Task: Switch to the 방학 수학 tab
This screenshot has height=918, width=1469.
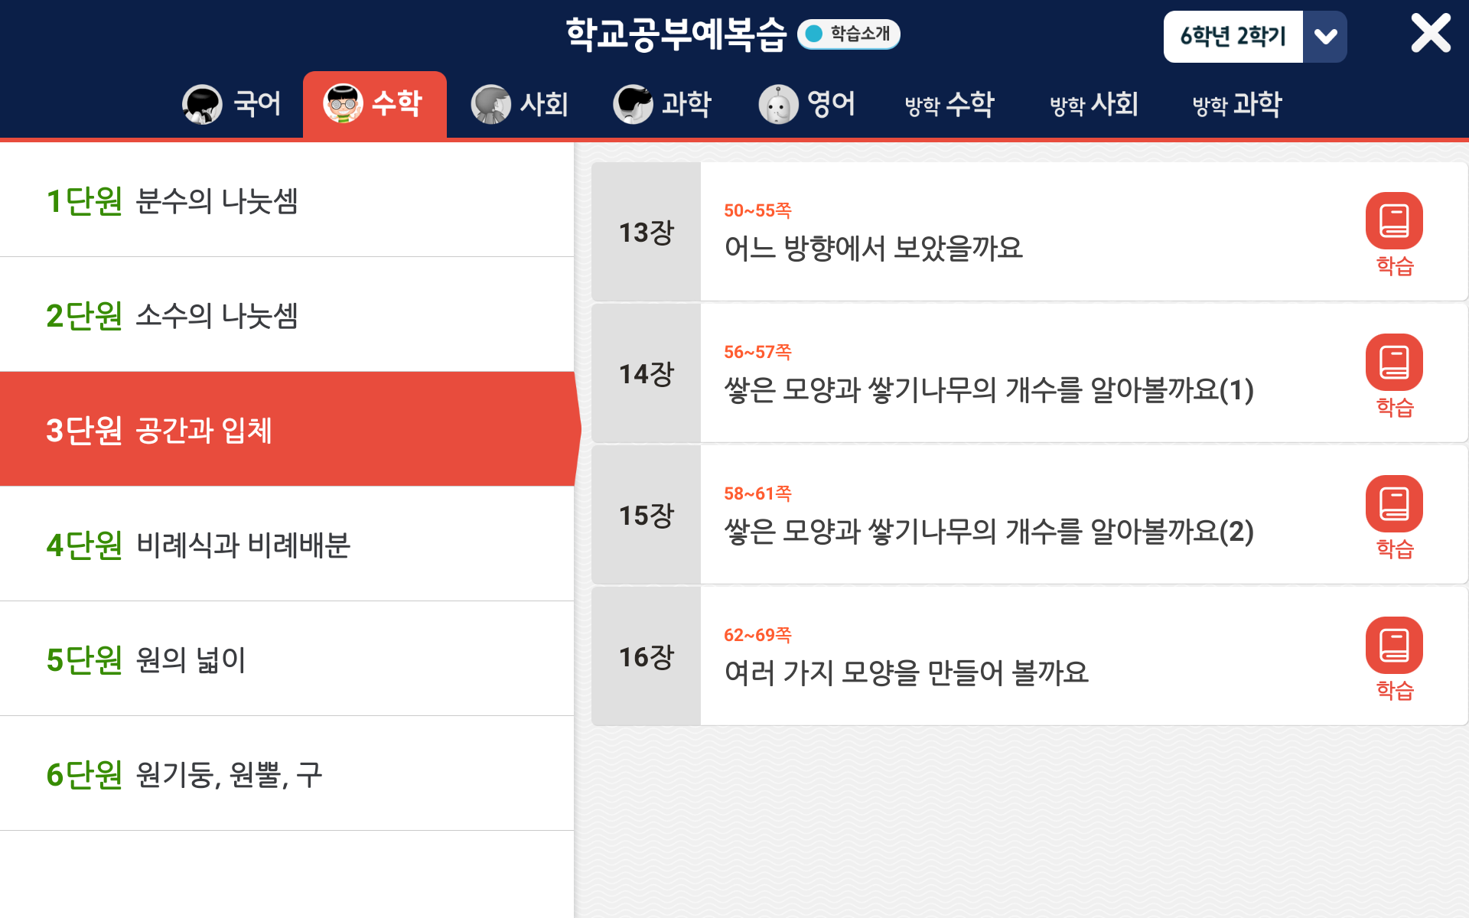Action: point(949,104)
